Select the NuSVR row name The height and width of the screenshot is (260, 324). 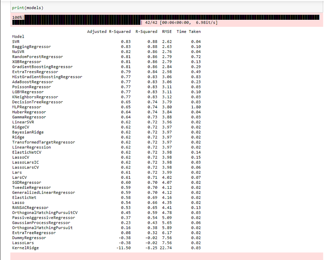point(18,52)
